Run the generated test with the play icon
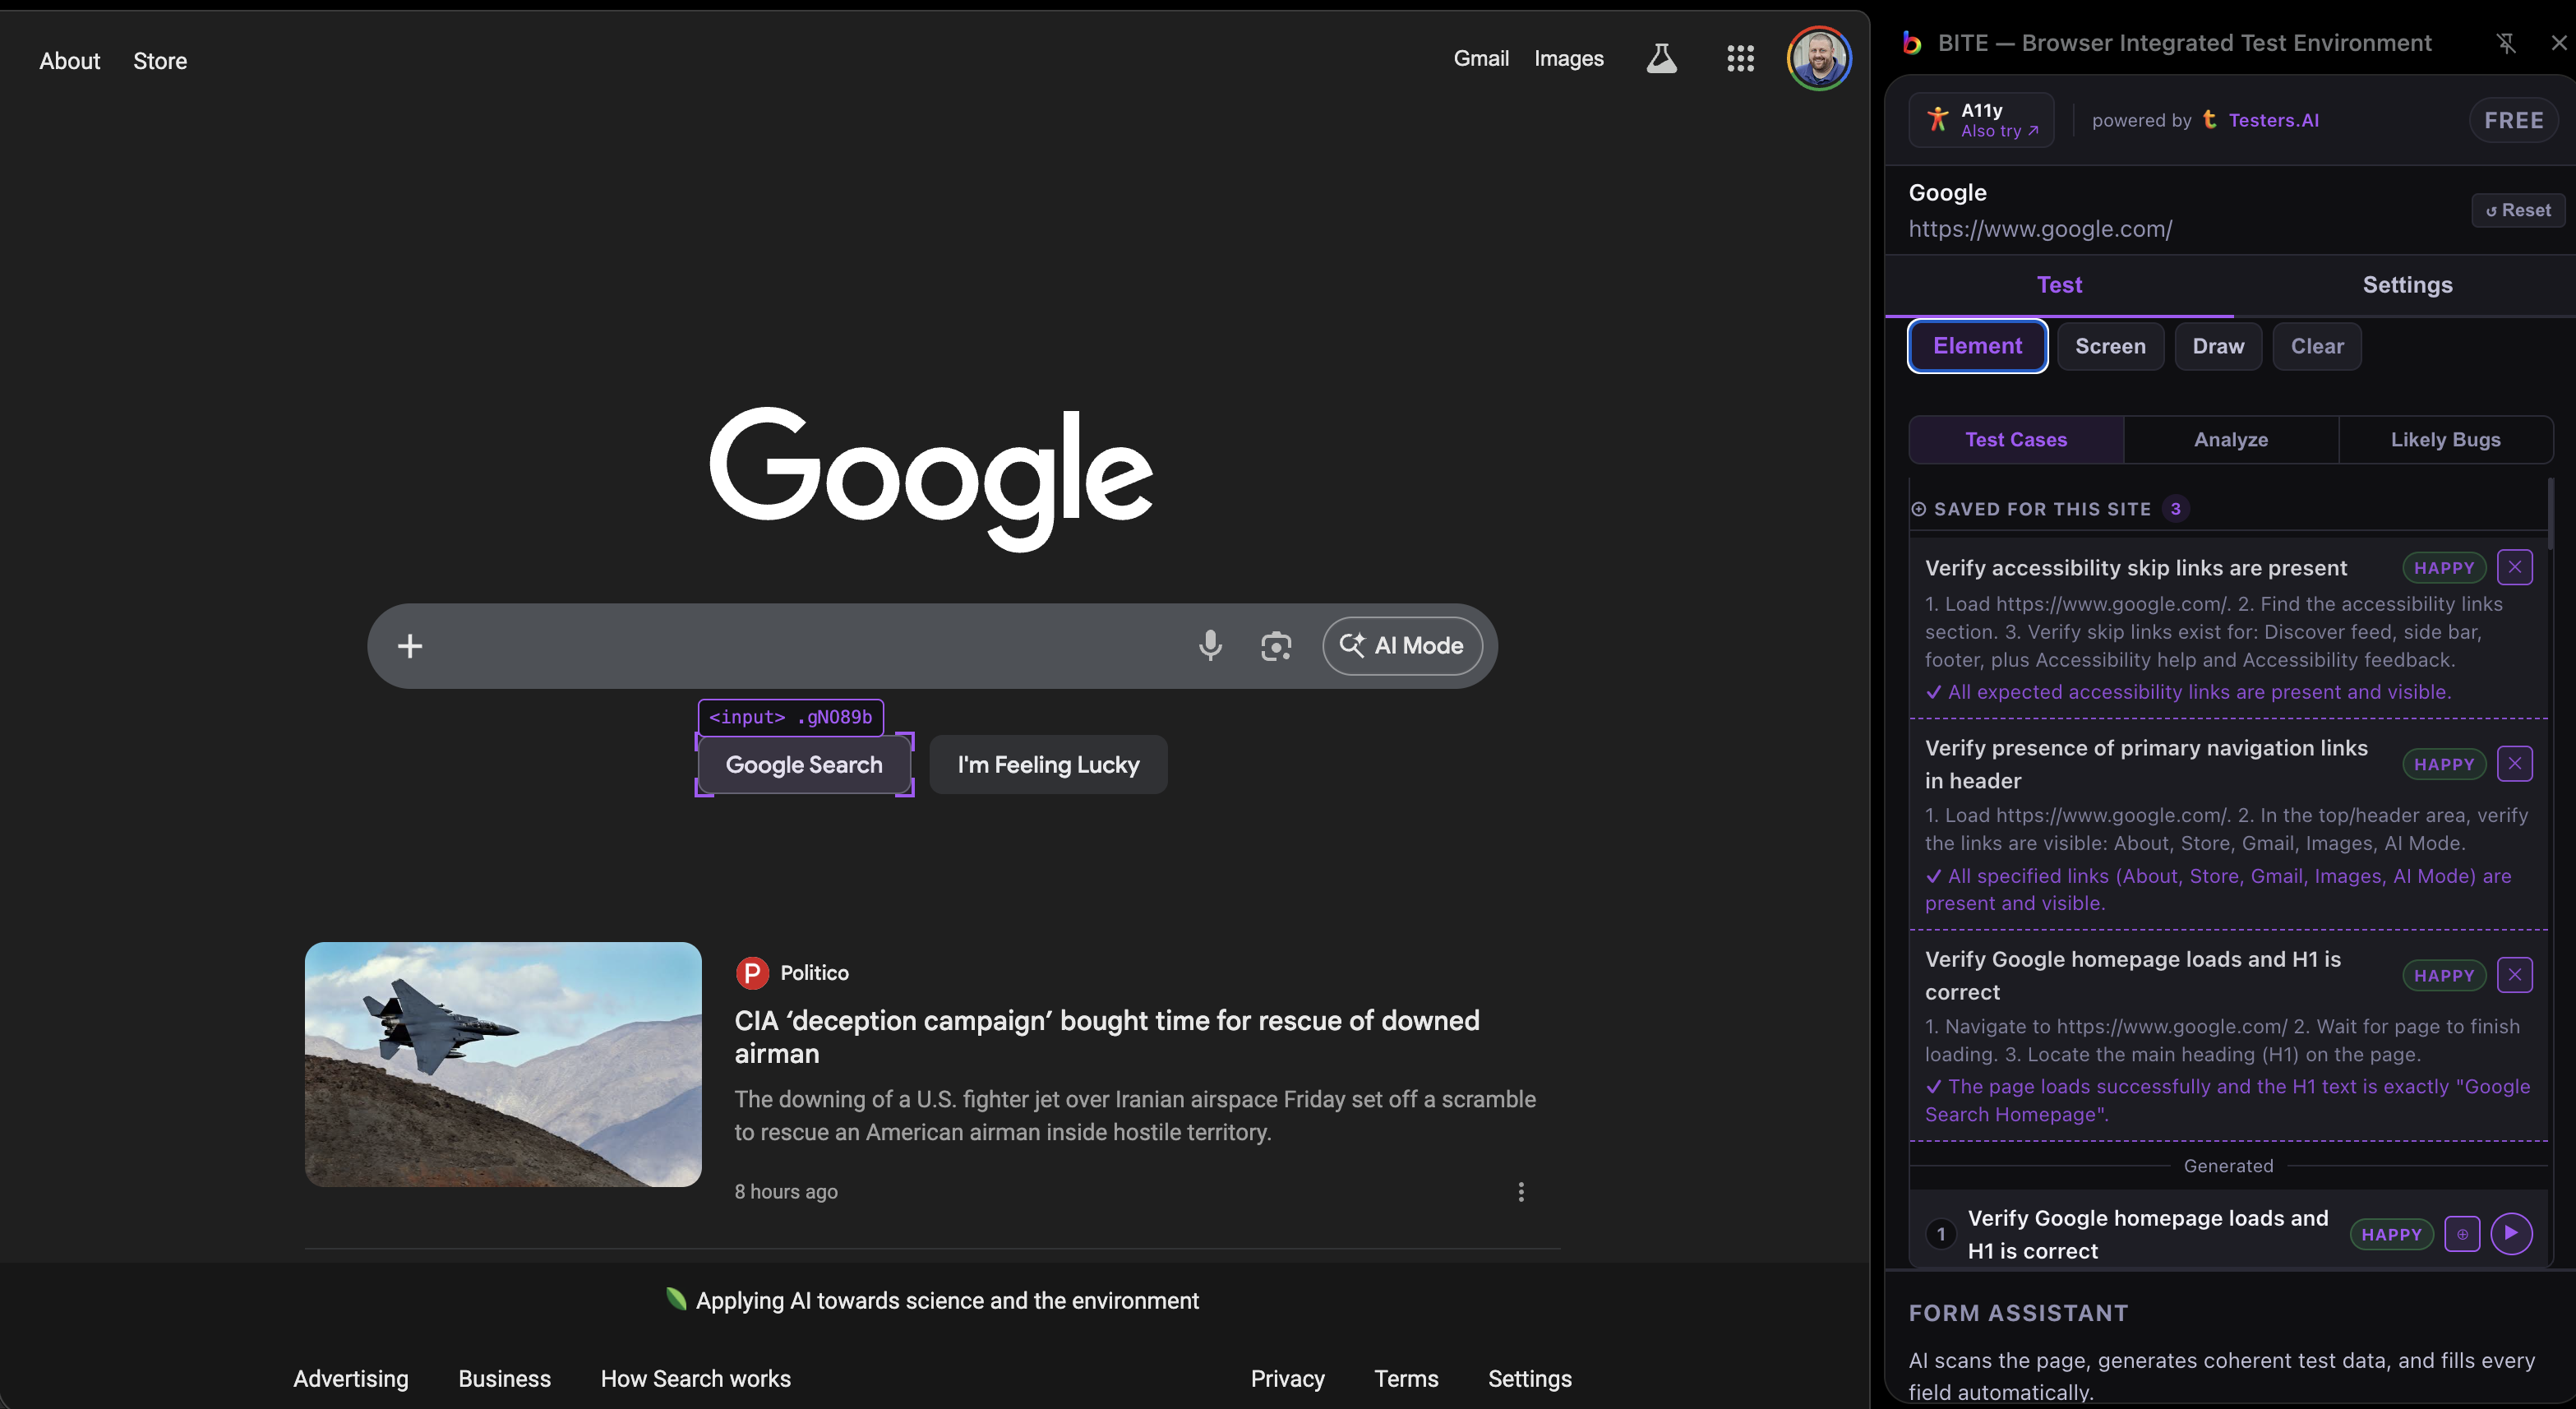2576x1409 pixels. point(2513,1233)
